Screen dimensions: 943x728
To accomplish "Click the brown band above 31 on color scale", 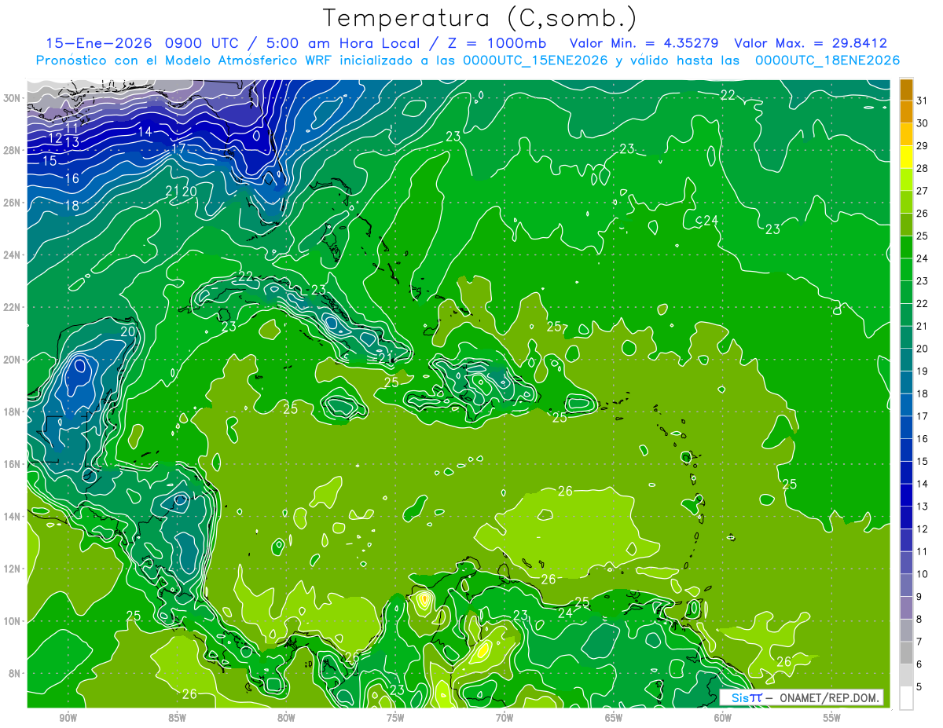I will click(906, 90).
